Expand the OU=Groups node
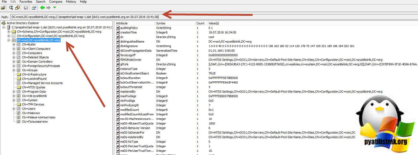This screenshot has height=155, width=418. [14, 70]
